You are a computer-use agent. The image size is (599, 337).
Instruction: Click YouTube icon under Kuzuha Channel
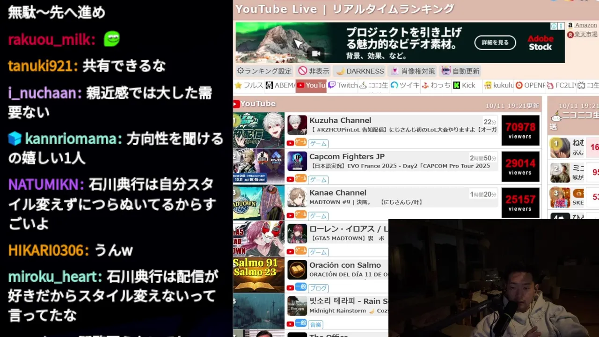pyautogui.click(x=290, y=143)
